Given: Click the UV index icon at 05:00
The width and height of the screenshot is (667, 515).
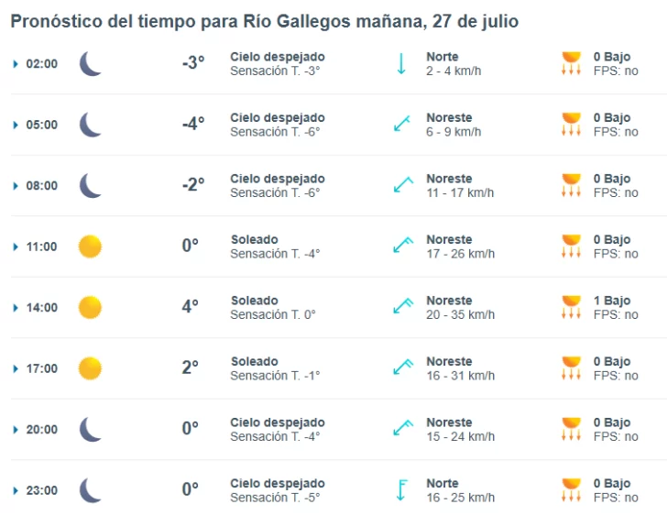Looking at the screenshot, I should pyautogui.click(x=571, y=125).
